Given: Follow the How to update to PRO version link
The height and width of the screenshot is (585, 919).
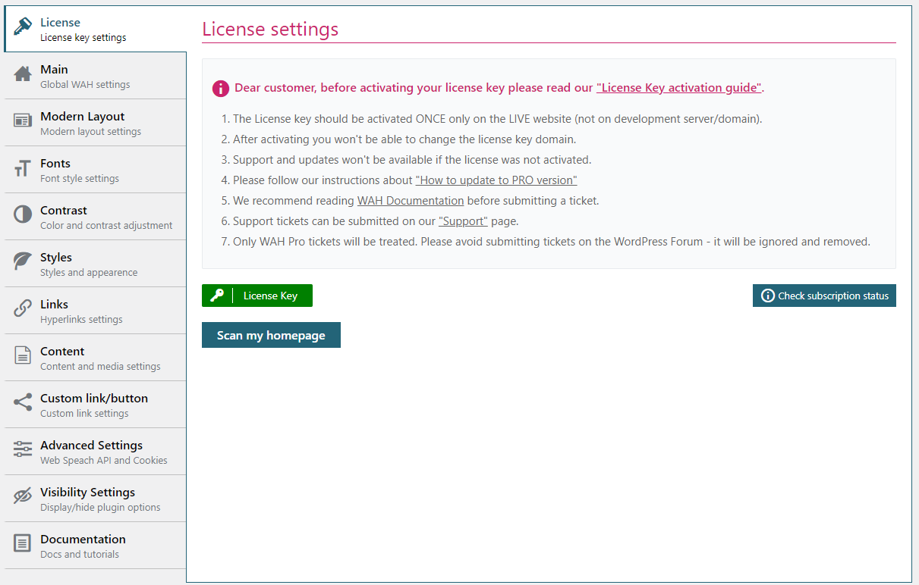Looking at the screenshot, I should pyautogui.click(x=496, y=180).
